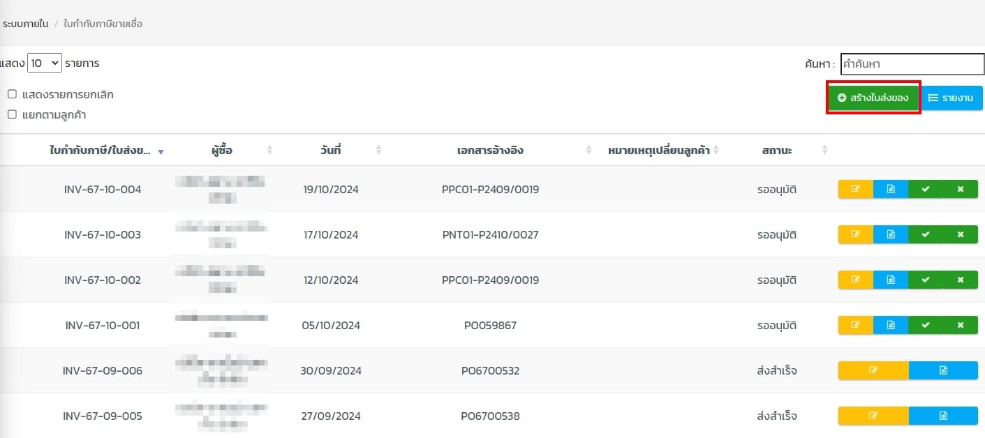Sort by ใบกำกับภาษี/ใบส่งของ column
The image size is (985, 438).
click(x=101, y=150)
